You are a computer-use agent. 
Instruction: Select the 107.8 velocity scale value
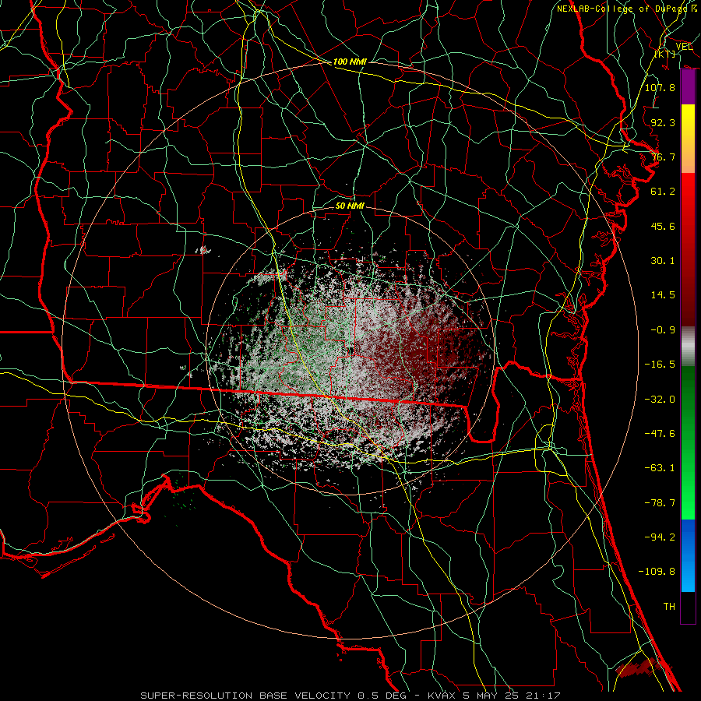[x=660, y=87]
